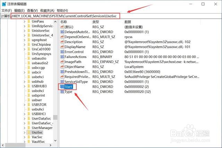Click the ServiceSidType DWORD value icon

[x=62, y=82]
